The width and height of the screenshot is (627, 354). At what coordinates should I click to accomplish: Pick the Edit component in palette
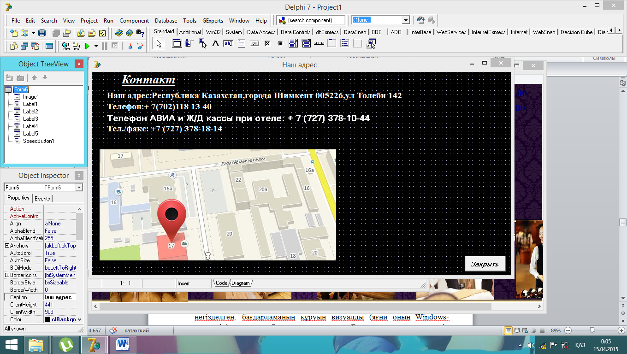tap(228, 44)
